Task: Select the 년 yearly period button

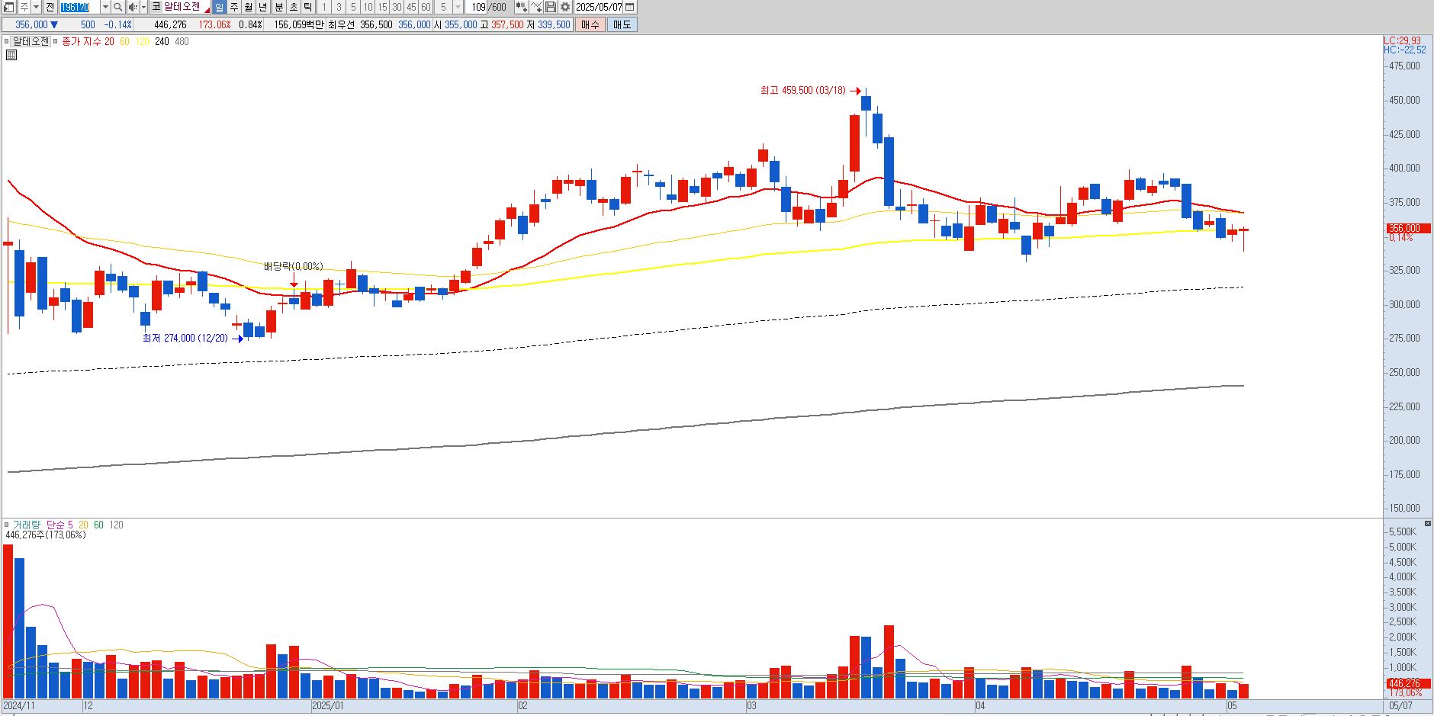Action: pyautogui.click(x=263, y=7)
